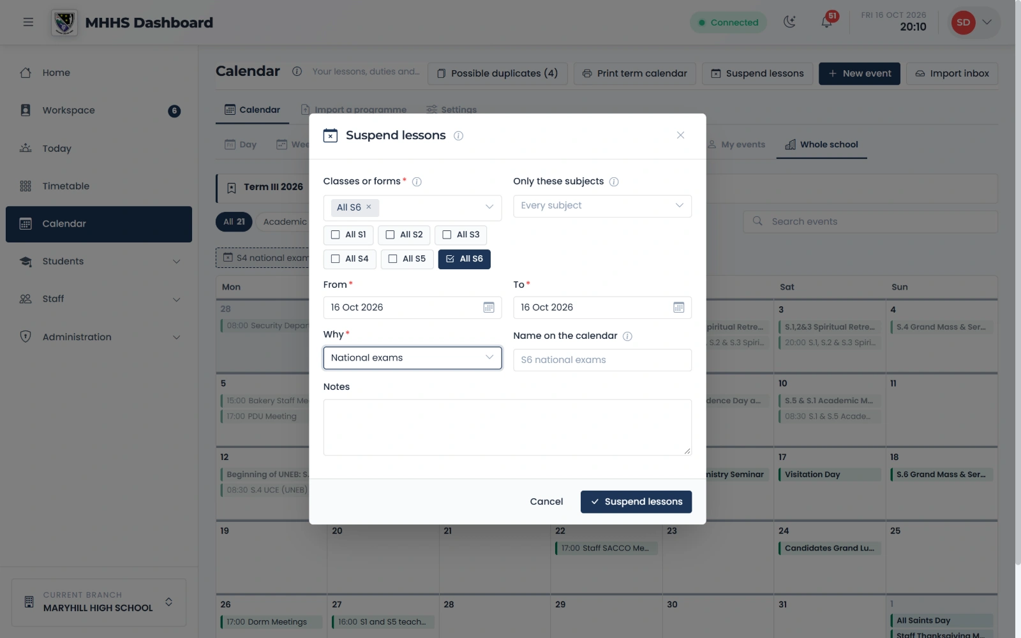Check the All S3 checkbox
1021x638 pixels.
(x=461, y=235)
